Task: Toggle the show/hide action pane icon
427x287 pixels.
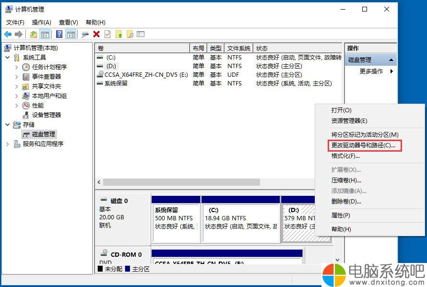Action: point(71,34)
